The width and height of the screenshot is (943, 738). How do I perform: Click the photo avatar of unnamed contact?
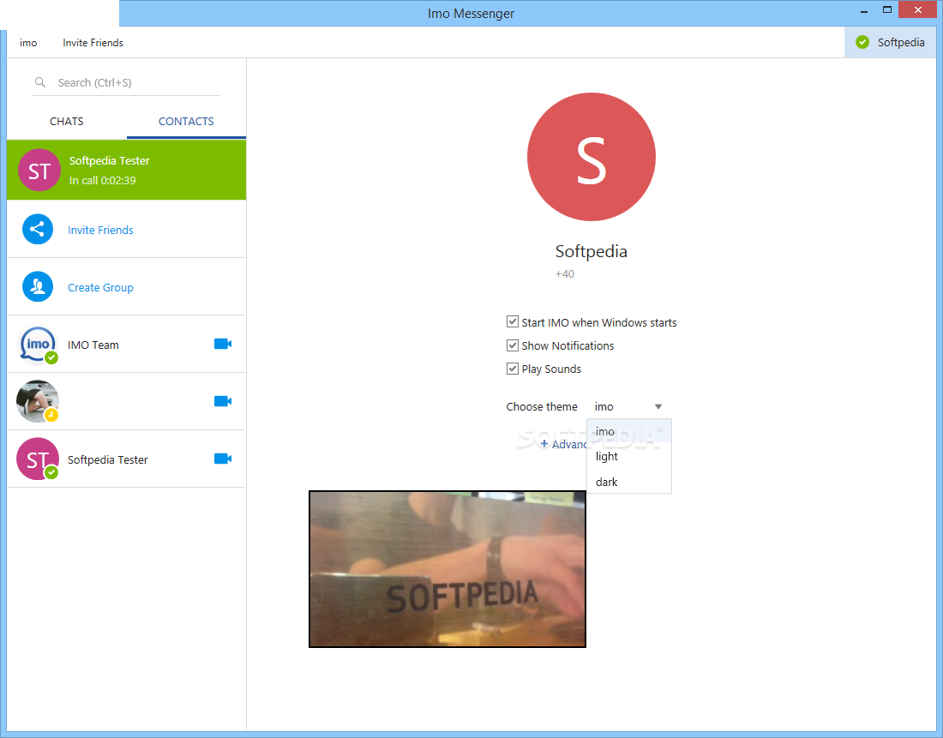(x=37, y=401)
